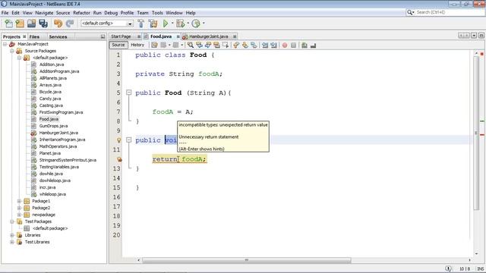Collapse the Food constructor code fold
Screen dimensions: 486x273
pos(128,93)
